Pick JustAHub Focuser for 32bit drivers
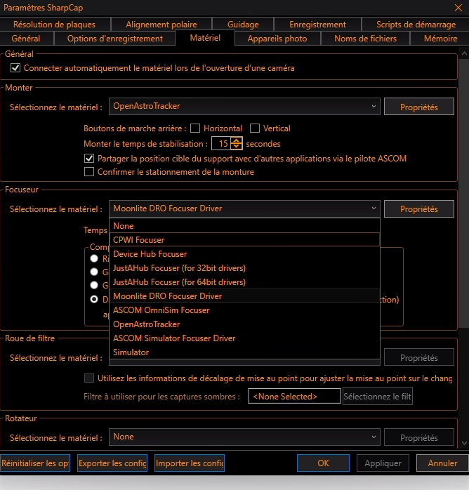 click(244, 268)
